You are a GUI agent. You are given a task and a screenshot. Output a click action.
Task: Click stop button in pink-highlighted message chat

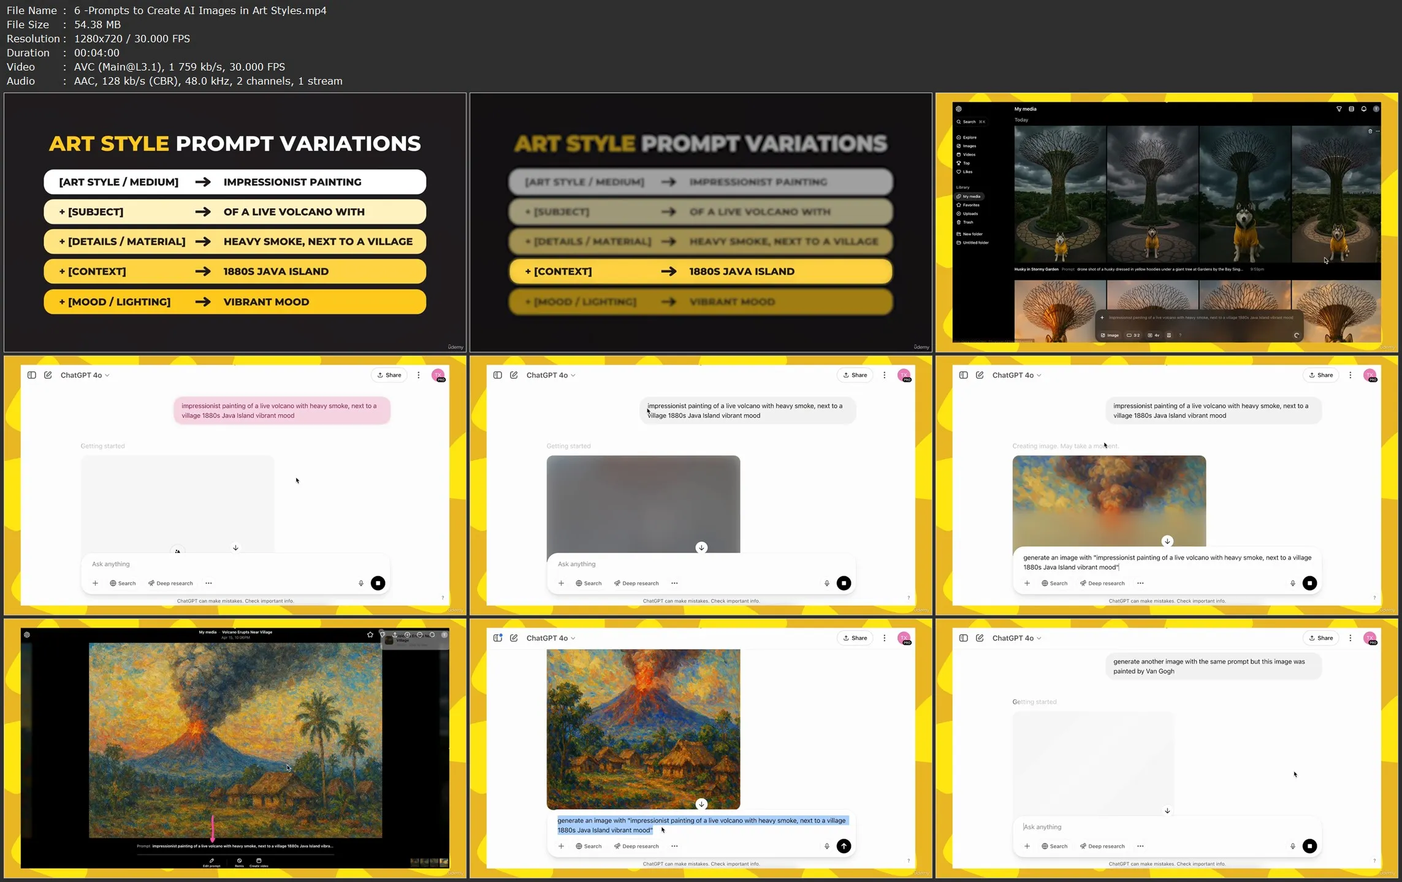pos(378,583)
